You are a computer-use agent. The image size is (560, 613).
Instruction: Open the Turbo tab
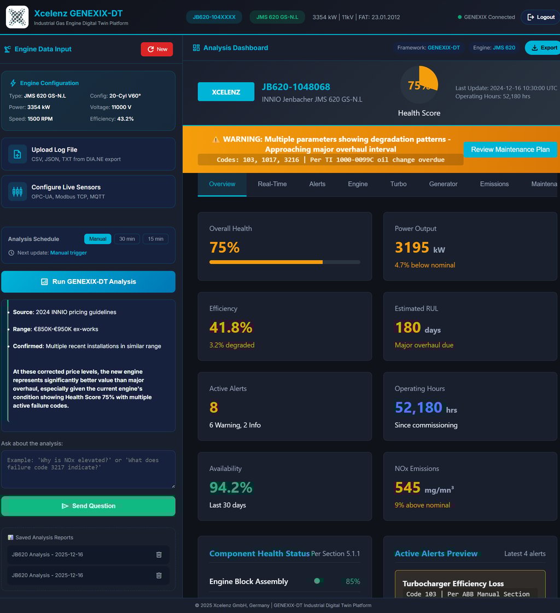(x=398, y=184)
